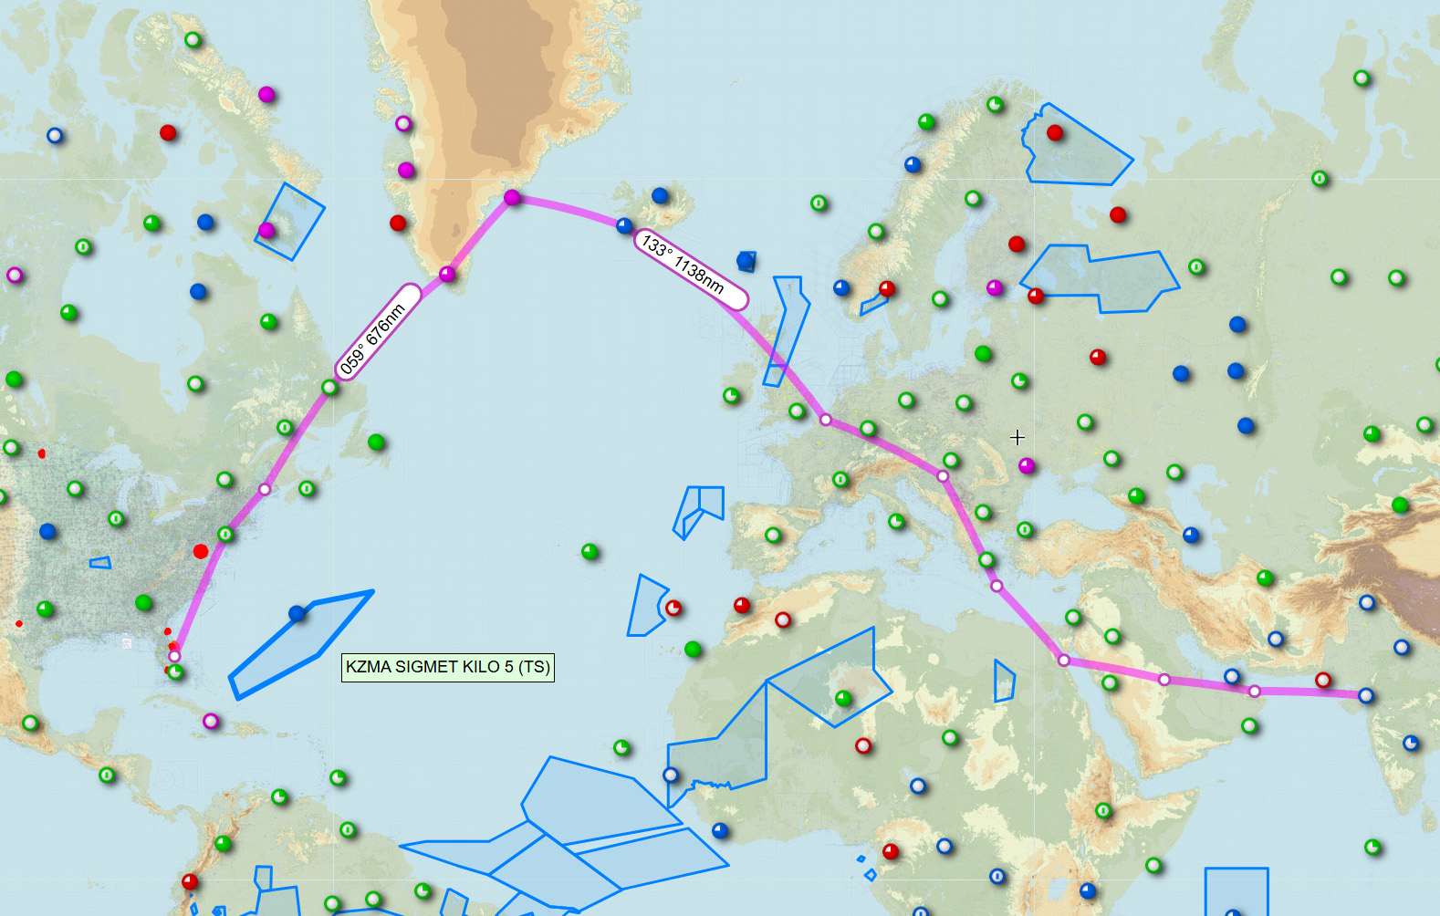Click the green marker in the mid-Atlantic near the Azores

coord(590,551)
